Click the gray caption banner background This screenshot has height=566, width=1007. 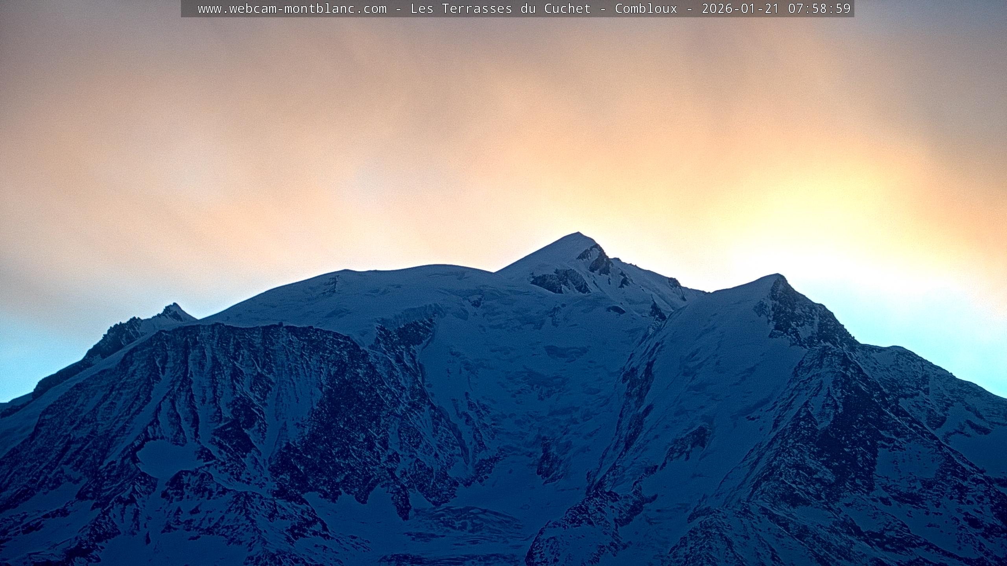189,9
